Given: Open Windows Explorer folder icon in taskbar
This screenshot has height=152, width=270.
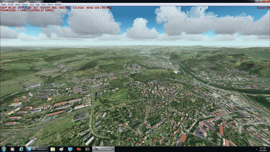Looking at the screenshot, I should coord(53,149).
